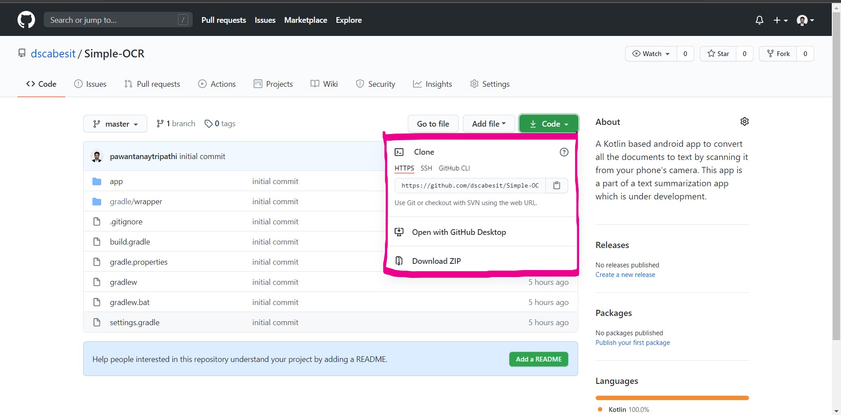Open the repository Pull requests tab

152,84
